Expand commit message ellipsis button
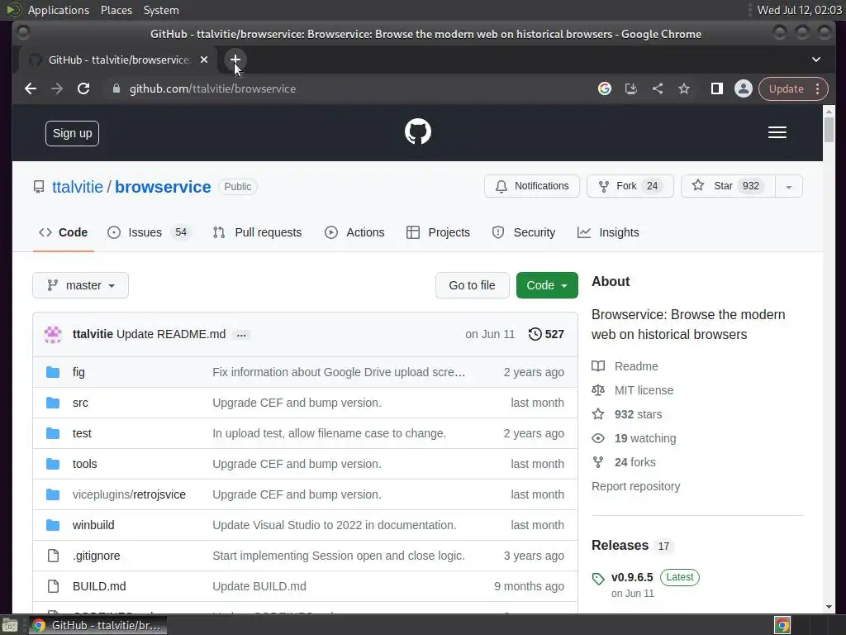This screenshot has height=635, width=846. pyautogui.click(x=241, y=335)
